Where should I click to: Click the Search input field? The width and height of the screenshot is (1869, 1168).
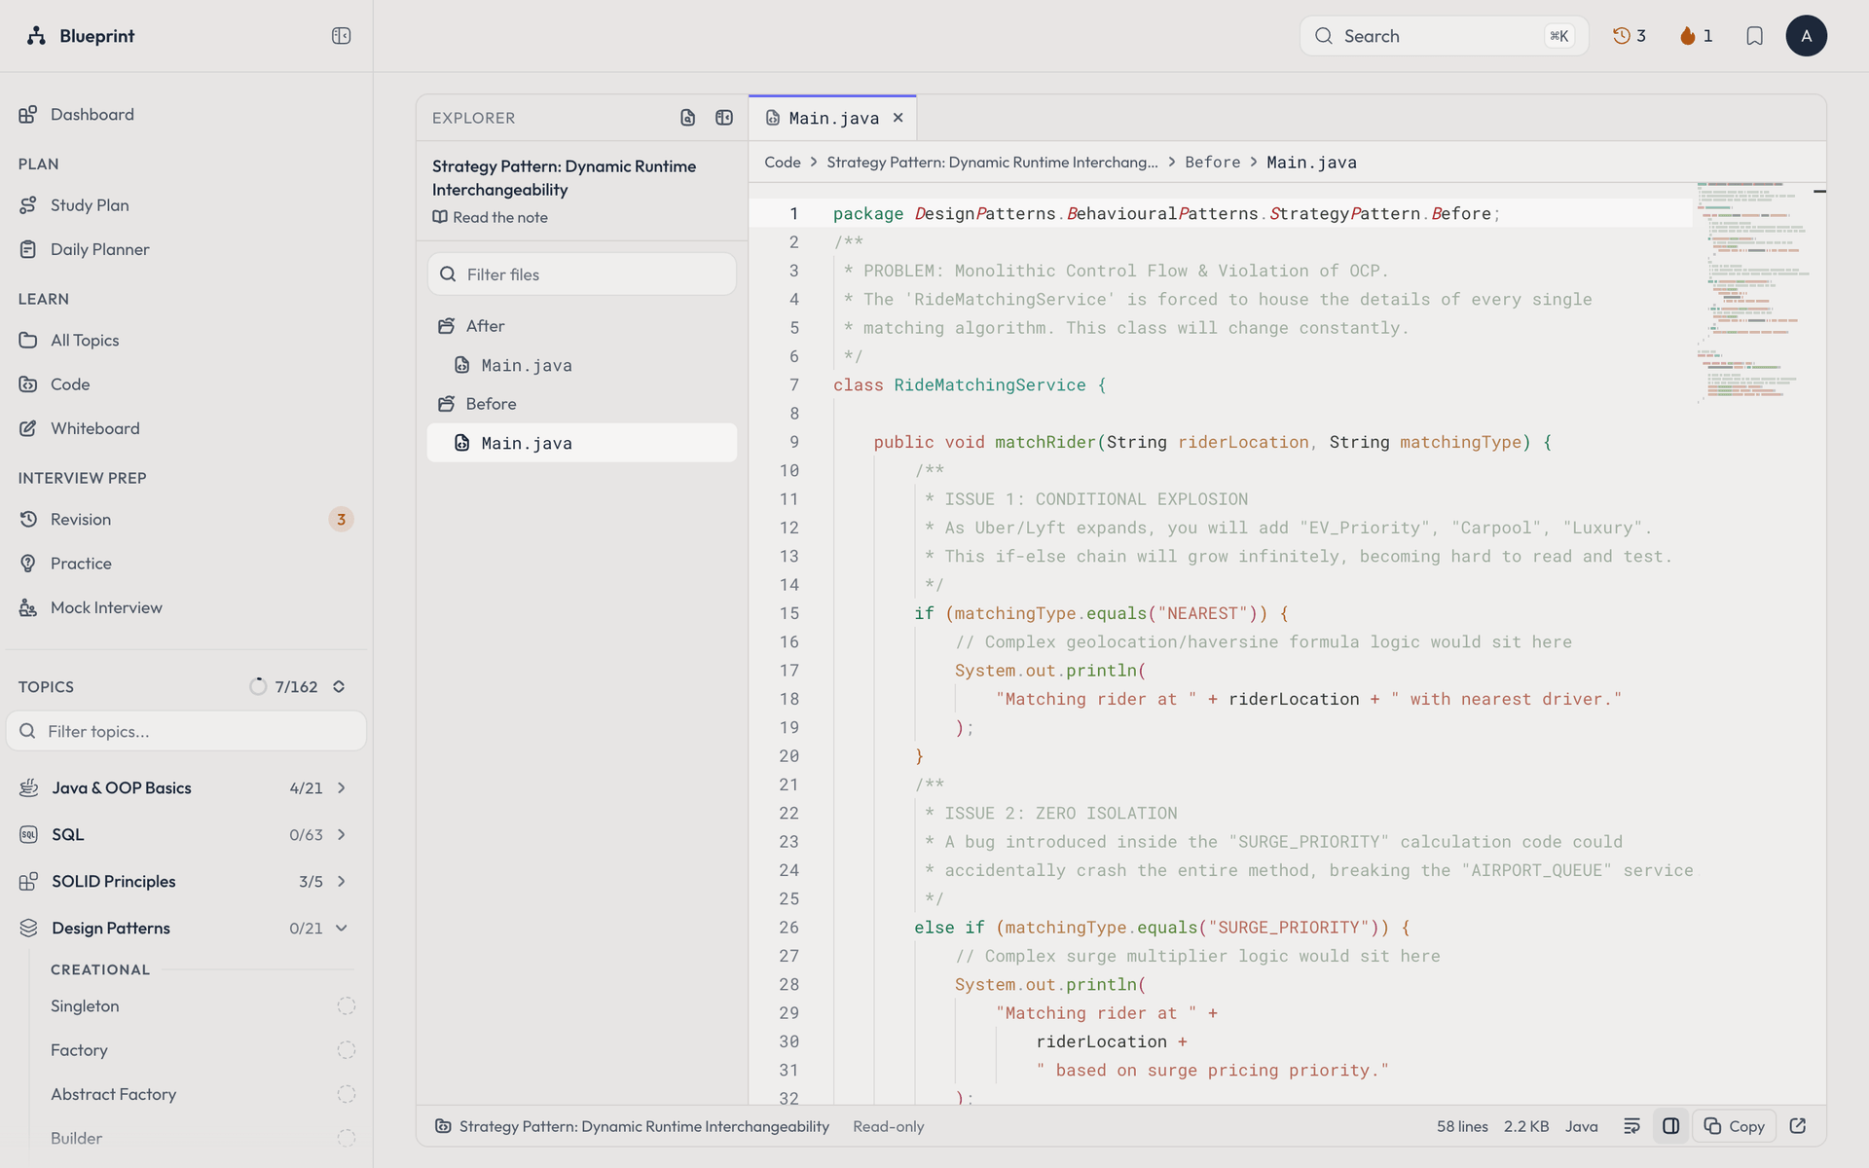coord(1444,36)
